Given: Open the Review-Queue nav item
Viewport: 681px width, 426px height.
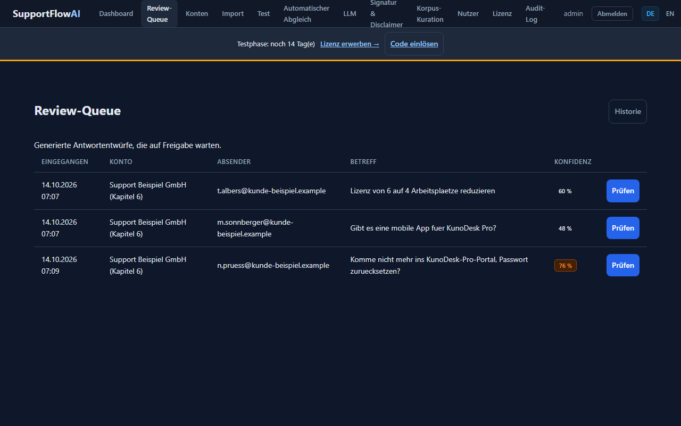Looking at the screenshot, I should click(159, 14).
